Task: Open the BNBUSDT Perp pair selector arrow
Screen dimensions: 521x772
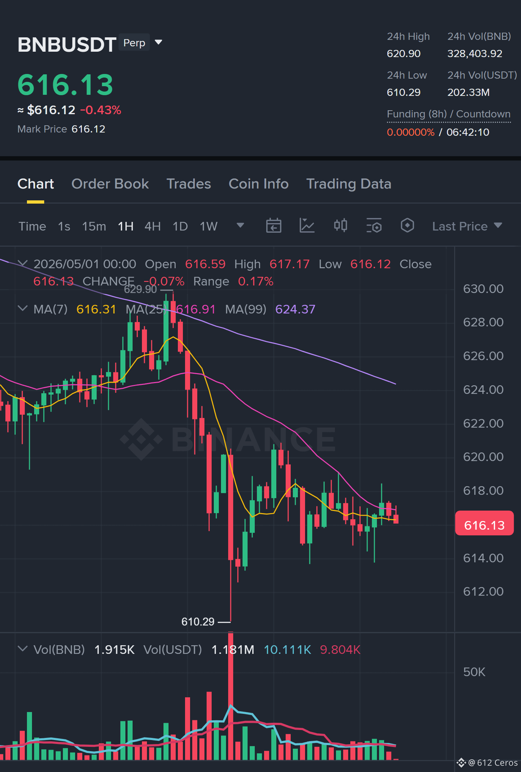Action: (x=158, y=42)
